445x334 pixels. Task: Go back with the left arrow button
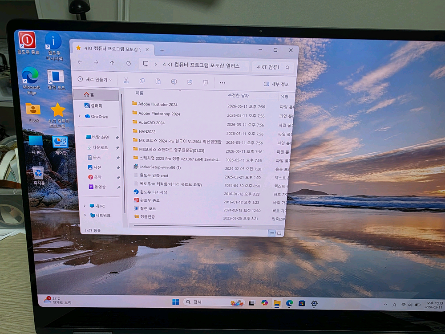80,62
